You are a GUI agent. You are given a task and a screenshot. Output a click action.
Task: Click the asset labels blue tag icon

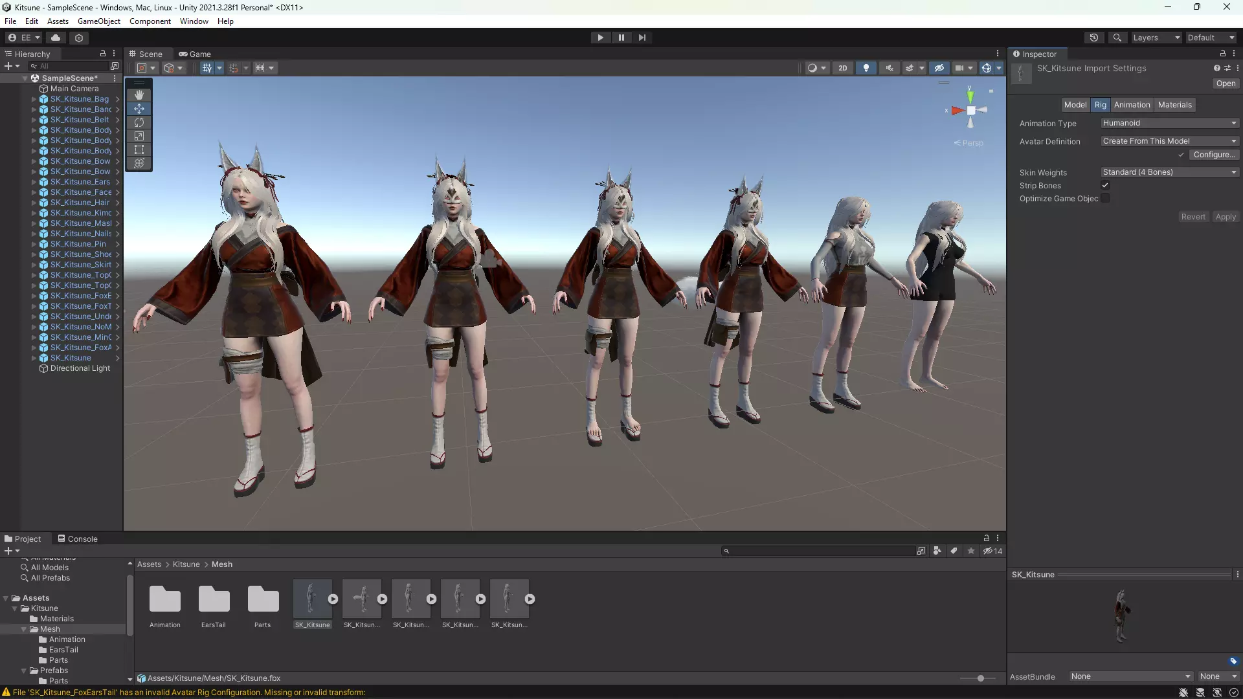point(1233,661)
